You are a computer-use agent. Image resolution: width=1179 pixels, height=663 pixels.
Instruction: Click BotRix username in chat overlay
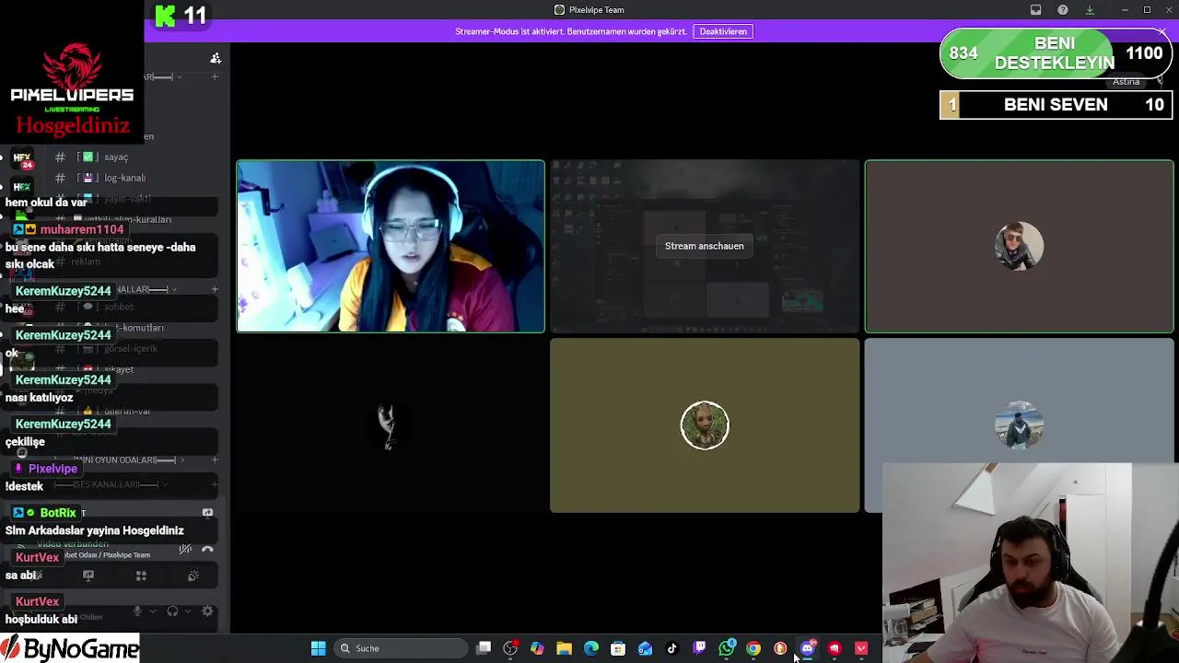(x=58, y=513)
